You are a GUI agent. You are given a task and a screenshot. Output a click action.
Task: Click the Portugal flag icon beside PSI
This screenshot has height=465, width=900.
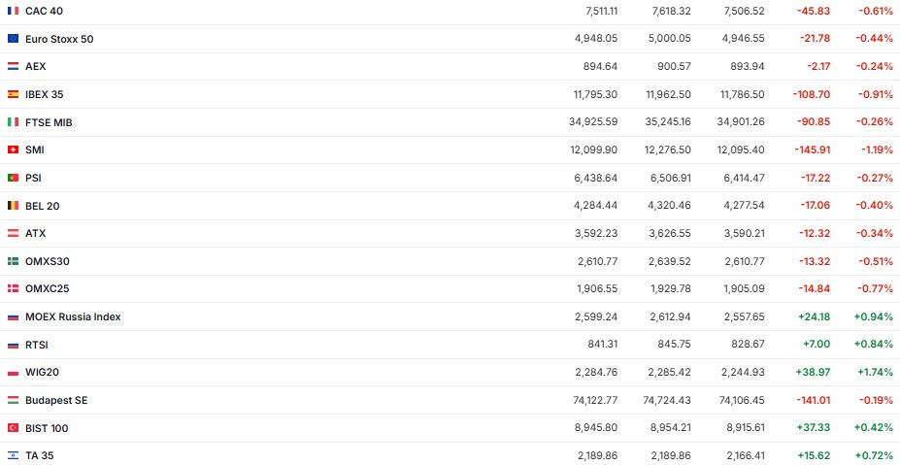click(x=13, y=178)
